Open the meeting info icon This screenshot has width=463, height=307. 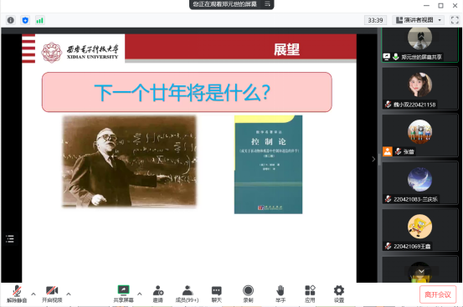pyautogui.click(x=11, y=20)
